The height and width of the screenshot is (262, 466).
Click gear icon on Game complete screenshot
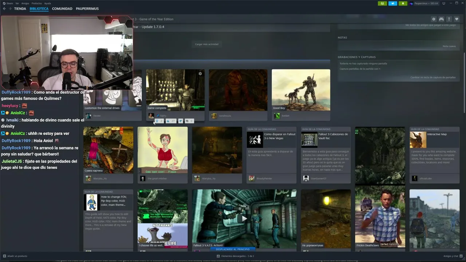[200, 74]
